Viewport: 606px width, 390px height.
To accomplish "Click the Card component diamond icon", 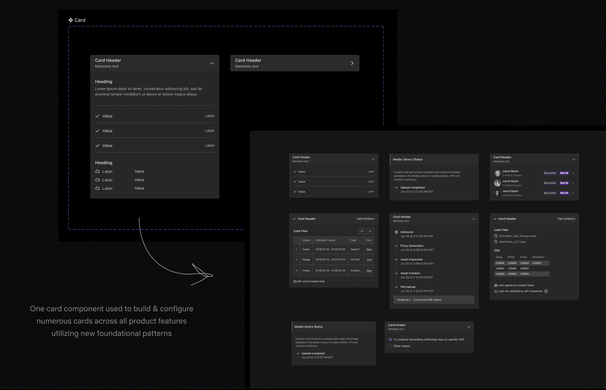I will (x=70, y=20).
